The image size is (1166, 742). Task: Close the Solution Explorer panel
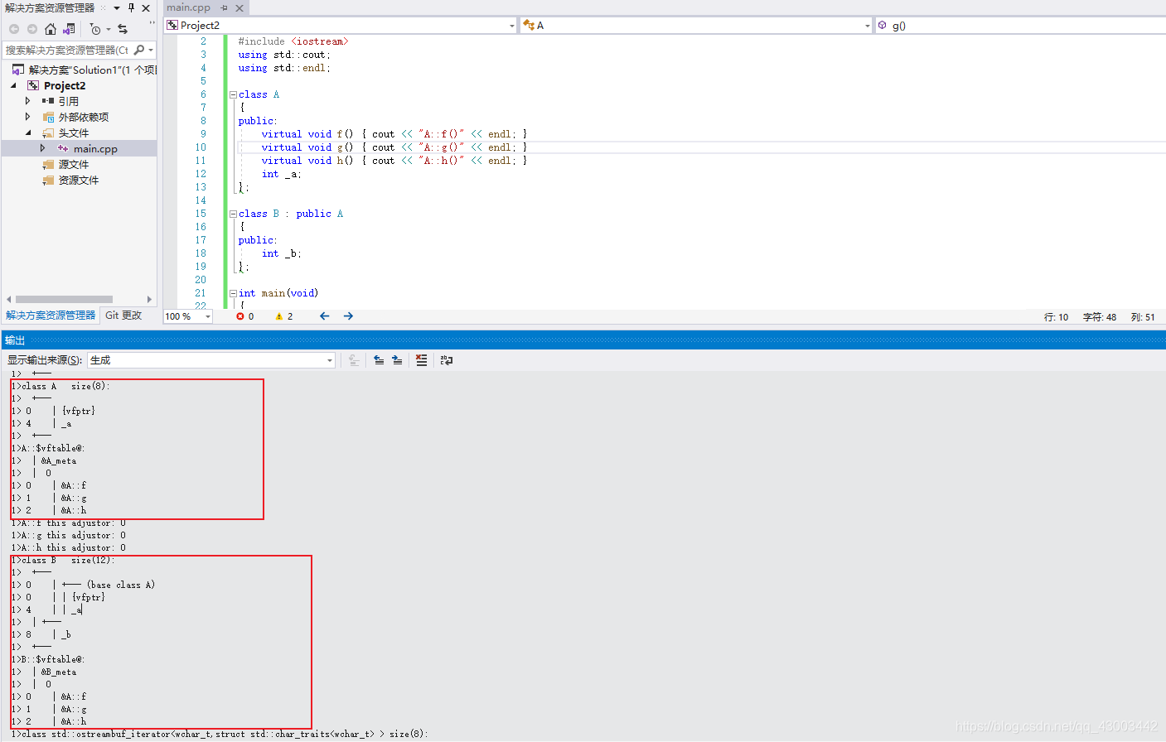(x=146, y=8)
